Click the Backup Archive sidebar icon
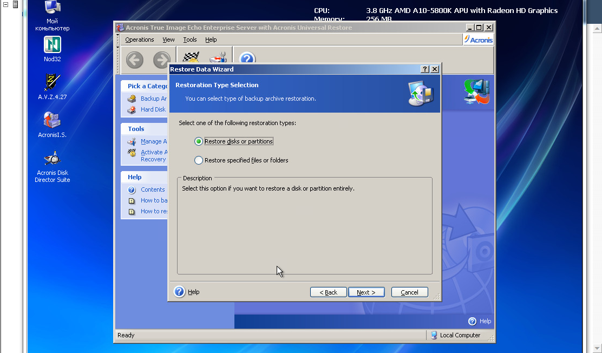The height and width of the screenshot is (353, 602). pyautogui.click(x=132, y=99)
